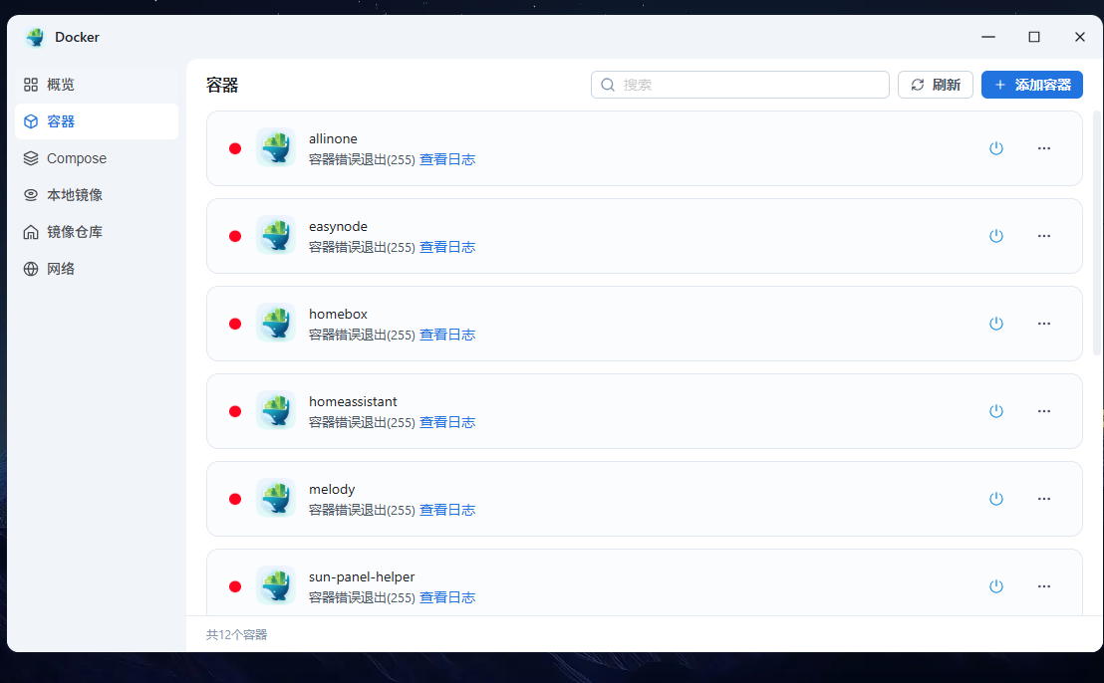
Task: Open the 网络 network page
Action: [x=97, y=269]
